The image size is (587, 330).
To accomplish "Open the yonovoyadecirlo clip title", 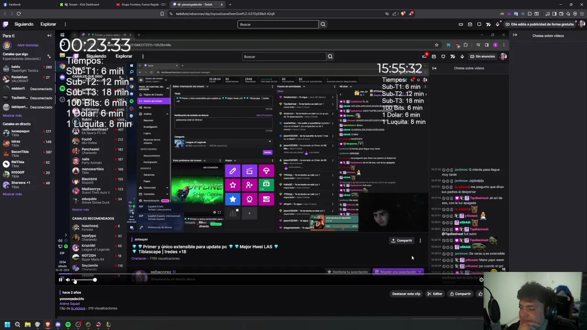I will pyautogui.click(x=72, y=299).
